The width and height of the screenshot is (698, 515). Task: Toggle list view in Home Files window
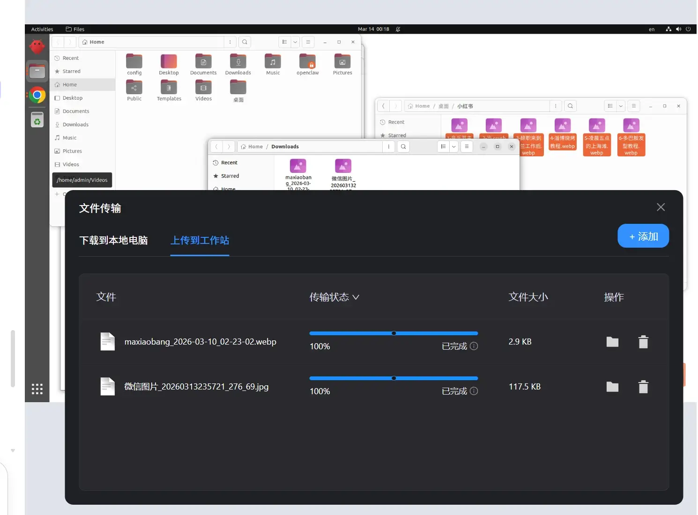[284, 42]
